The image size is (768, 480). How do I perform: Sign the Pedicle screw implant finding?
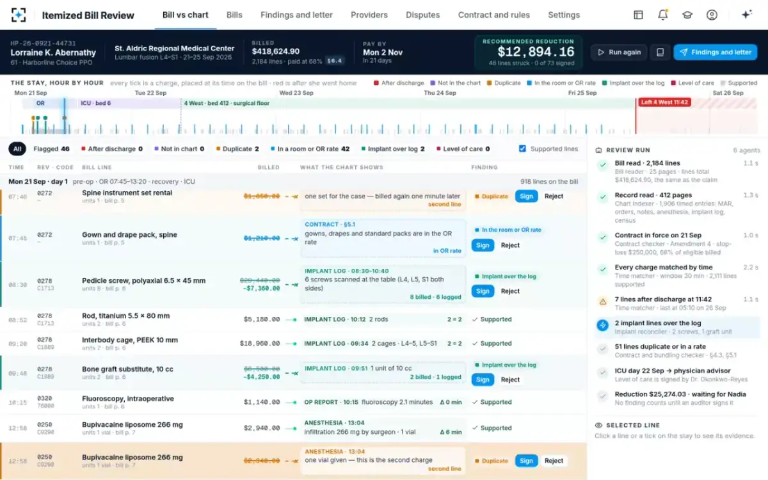(x=483, y=291)
